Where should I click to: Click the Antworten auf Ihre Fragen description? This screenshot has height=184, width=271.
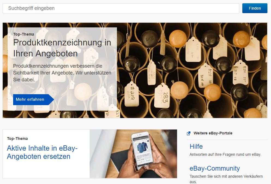[x=225, y=154]
